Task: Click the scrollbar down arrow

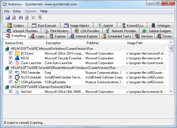Action: pos(171,92)
